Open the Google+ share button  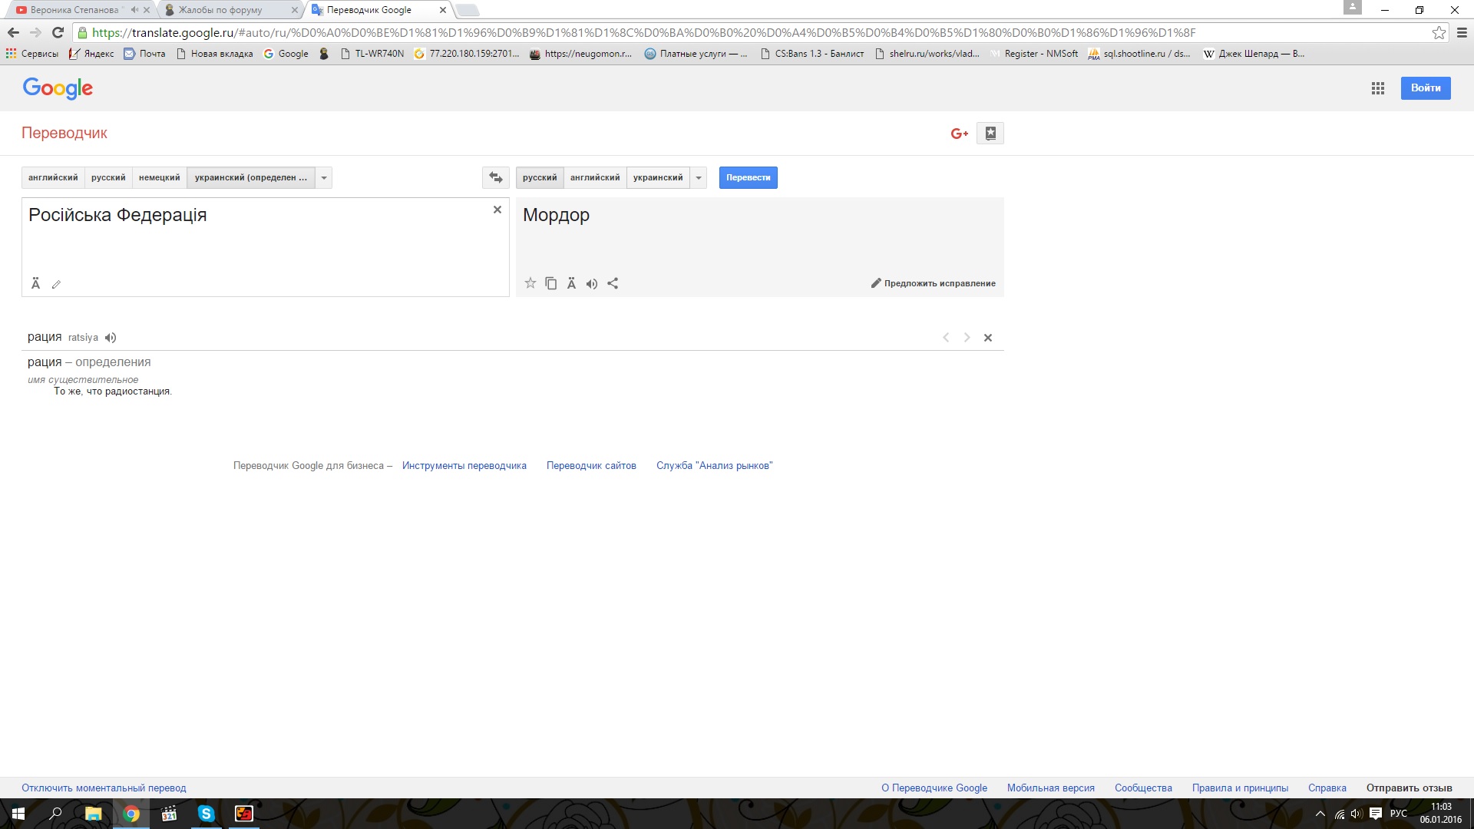tap(960, 134)
